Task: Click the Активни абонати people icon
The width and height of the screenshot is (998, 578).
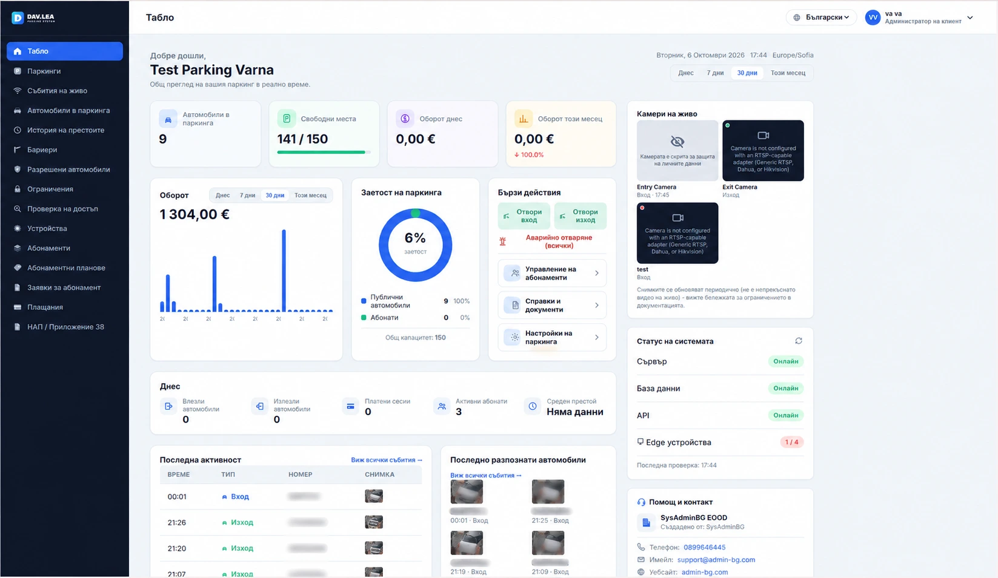Action: coord(442,406)
